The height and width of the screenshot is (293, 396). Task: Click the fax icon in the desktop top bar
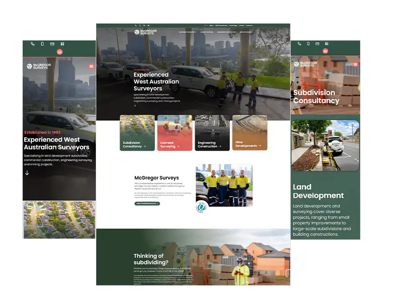pos(148,25)
